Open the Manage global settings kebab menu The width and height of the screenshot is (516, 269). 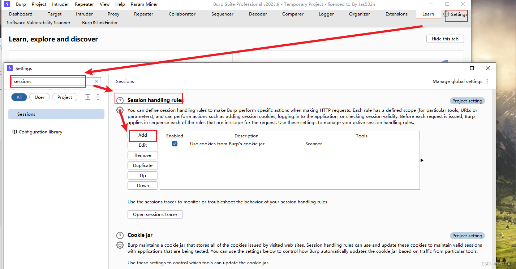487,81
